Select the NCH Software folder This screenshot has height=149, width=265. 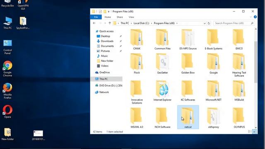tap(162, 118)
